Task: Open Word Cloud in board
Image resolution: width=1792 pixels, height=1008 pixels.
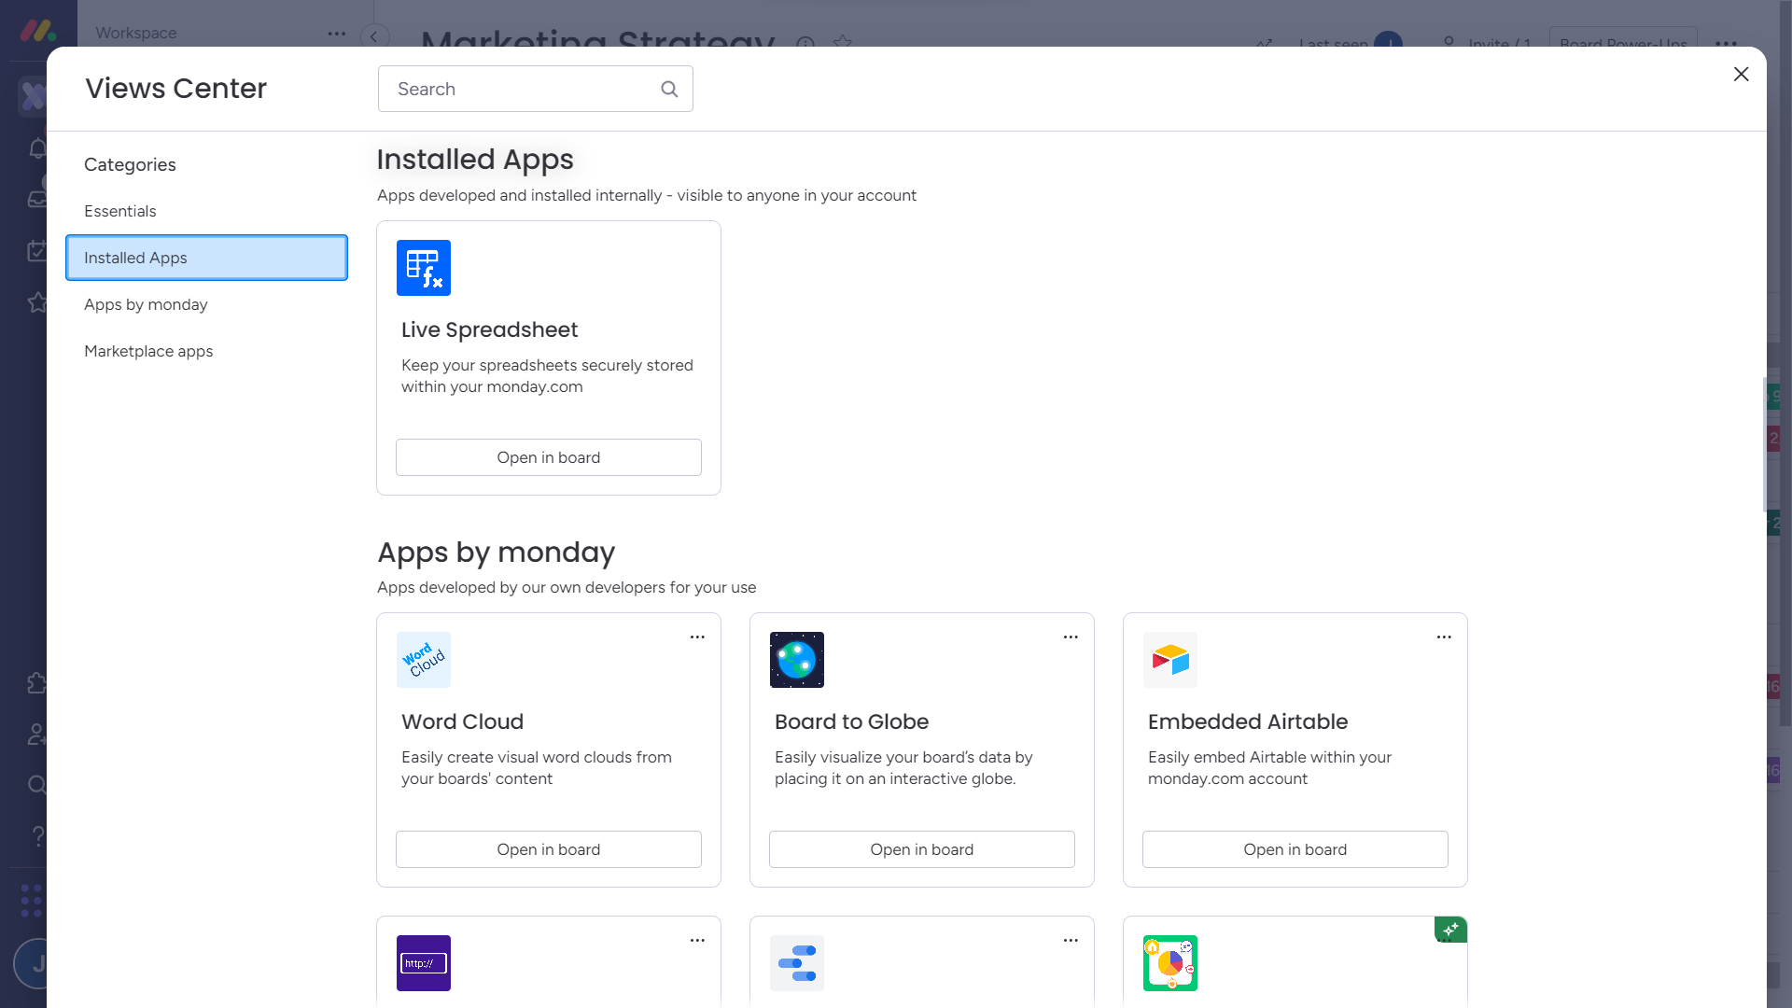Action: pos(548,849)
